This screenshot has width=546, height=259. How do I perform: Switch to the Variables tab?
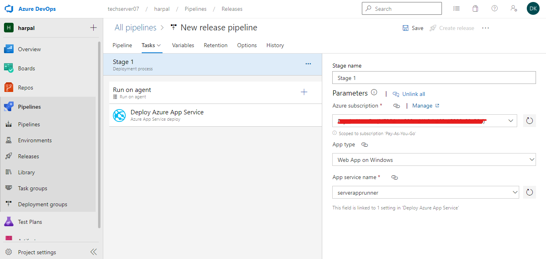[183, 45]
